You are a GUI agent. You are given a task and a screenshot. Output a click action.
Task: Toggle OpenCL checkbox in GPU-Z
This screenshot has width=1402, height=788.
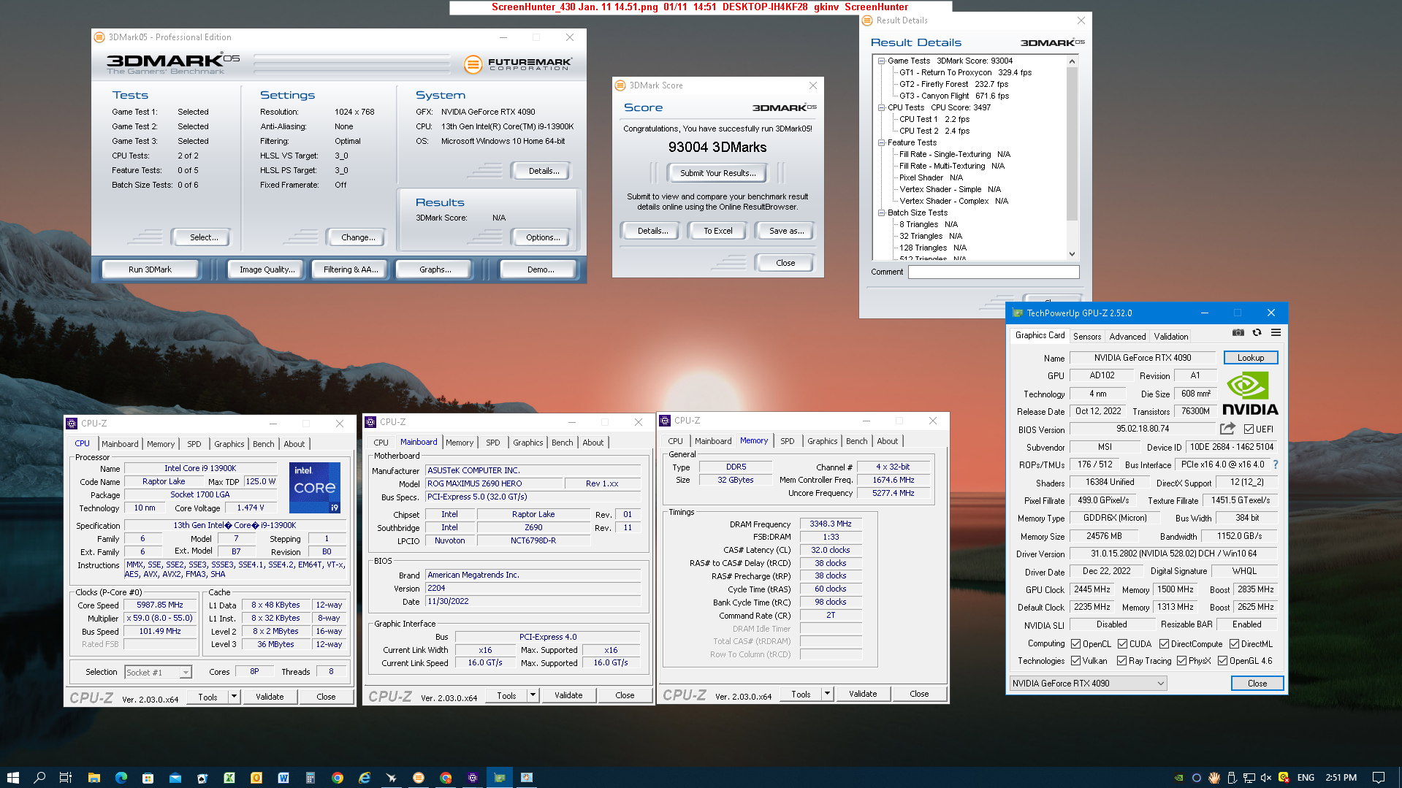pyautogui.click(x=1075, y=644)
